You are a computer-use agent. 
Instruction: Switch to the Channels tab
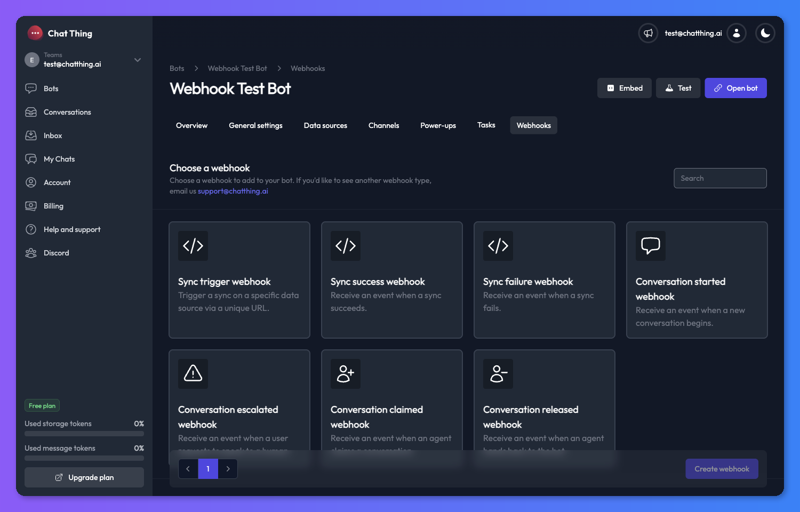coord(383,125)
